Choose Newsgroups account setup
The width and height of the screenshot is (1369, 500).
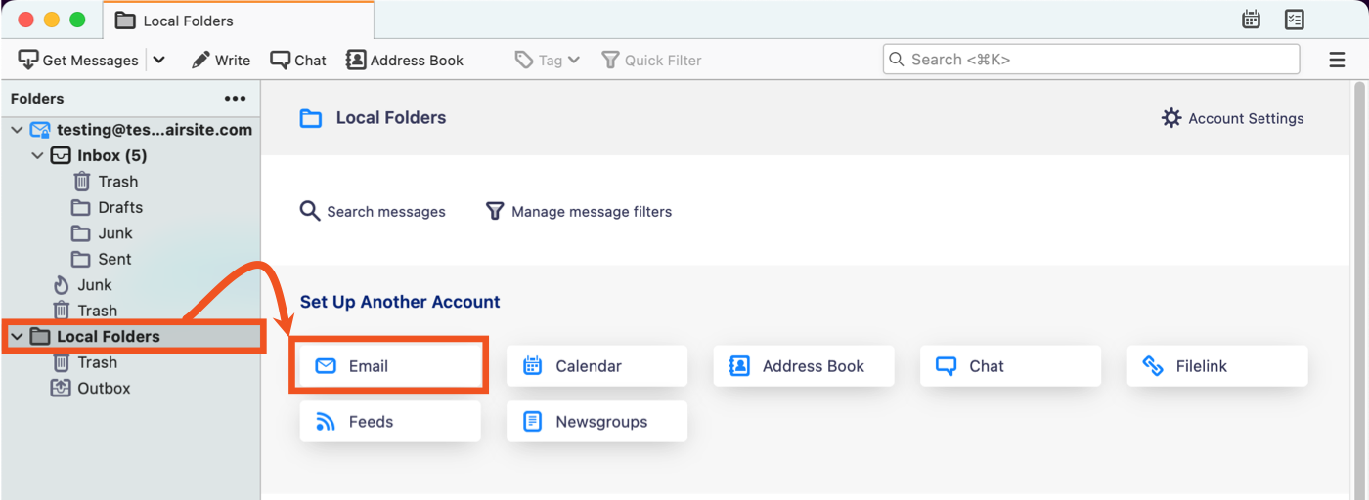click(x=596, y=422)
